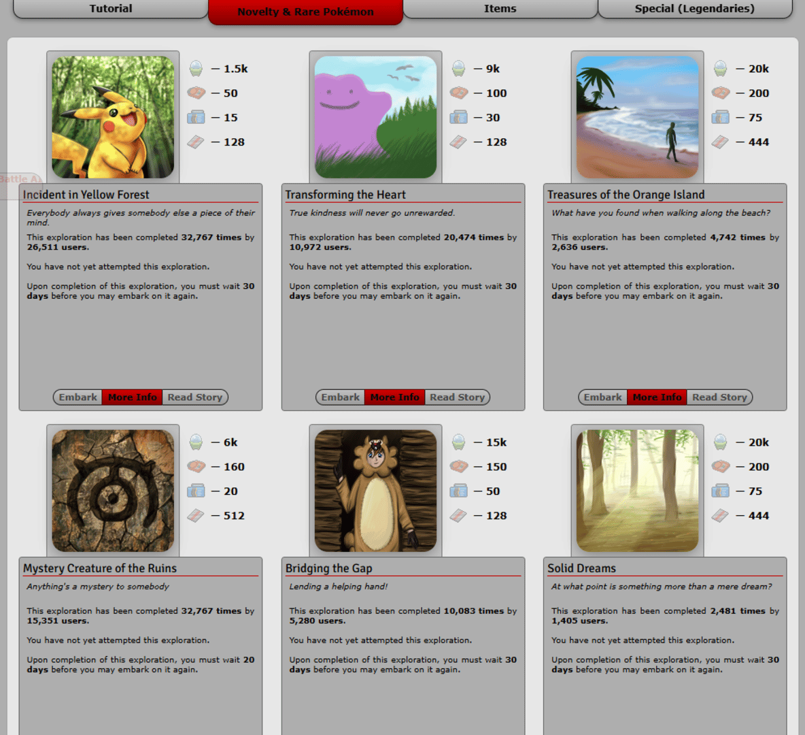805x735 pixels.
Task: Click the red icon beside cost 50
Action: 196,93
